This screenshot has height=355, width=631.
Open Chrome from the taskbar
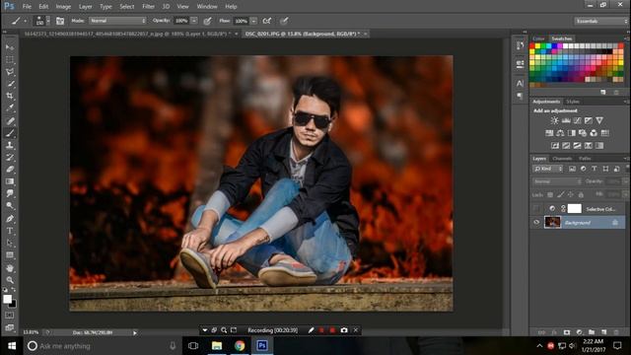(240, 346)
